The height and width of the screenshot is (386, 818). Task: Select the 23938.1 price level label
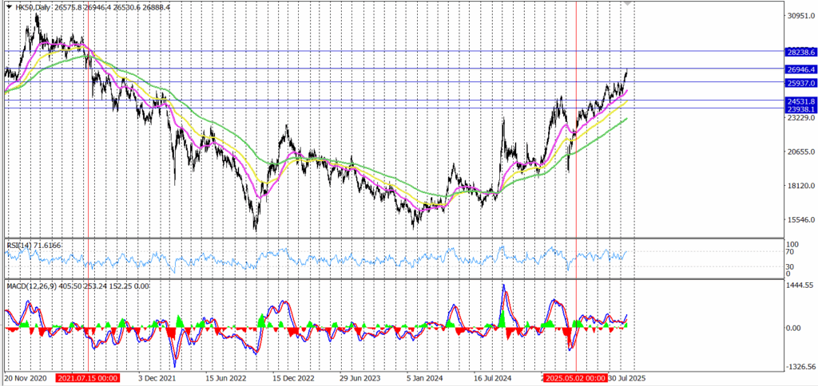(800, 110)
